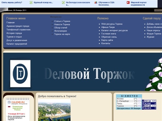This screenshot has height=121, width=162.
Task: Click the 'Добро пожаловать в Торжок!' heading
Action: tap(57, 96)
